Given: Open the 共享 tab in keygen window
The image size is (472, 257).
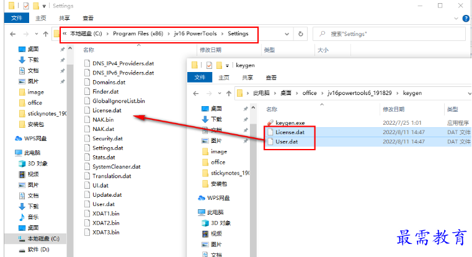Looking at the screenshot, I should click(247, 78).
